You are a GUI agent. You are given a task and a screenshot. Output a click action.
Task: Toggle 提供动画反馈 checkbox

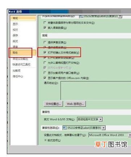pos(45,47)
